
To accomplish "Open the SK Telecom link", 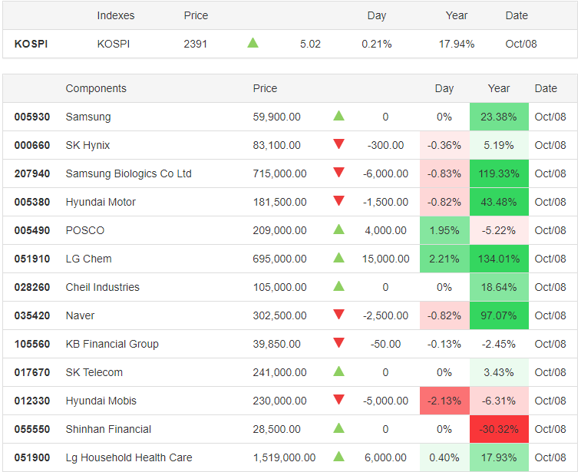I will coord(94,372).
